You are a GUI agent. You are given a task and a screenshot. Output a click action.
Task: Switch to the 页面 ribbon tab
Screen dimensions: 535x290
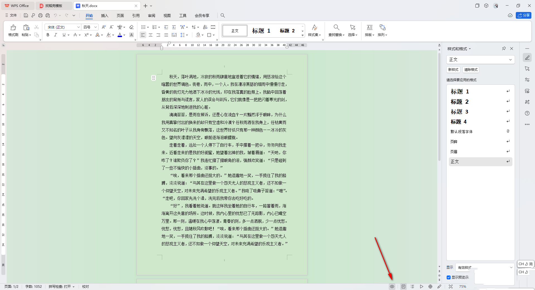coord(120,16)
